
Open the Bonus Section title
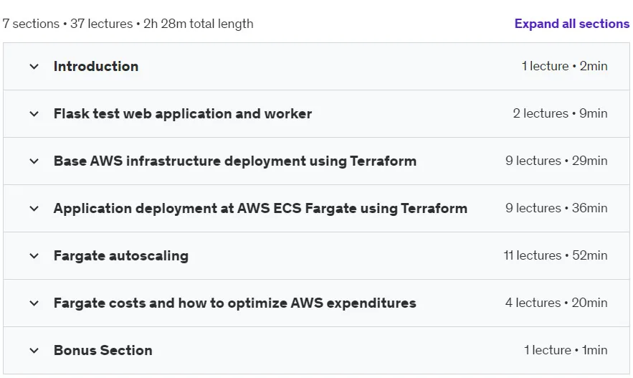(x=103, y=350)
